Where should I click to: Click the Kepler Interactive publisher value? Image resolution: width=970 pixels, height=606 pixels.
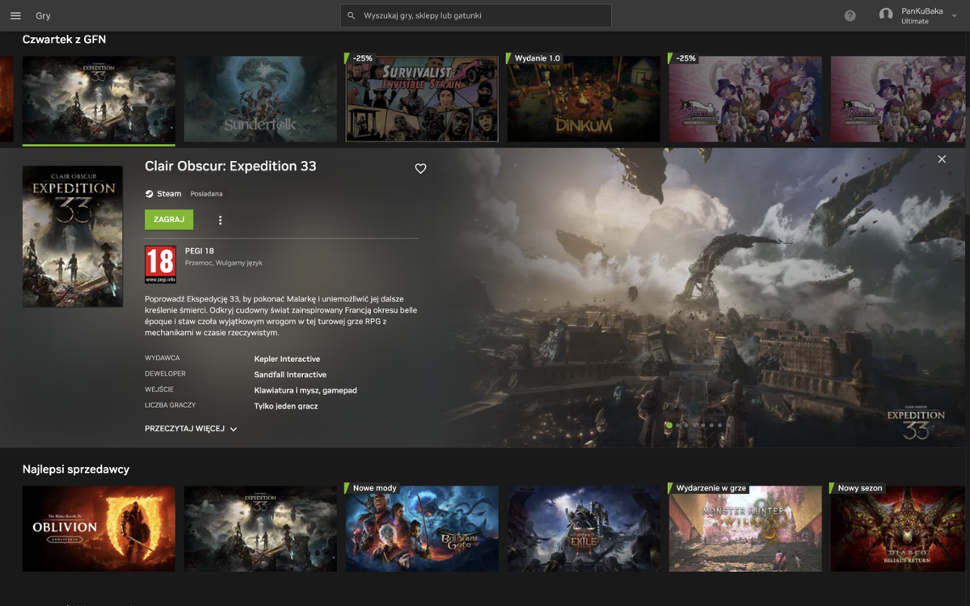(x=287, y=359)
